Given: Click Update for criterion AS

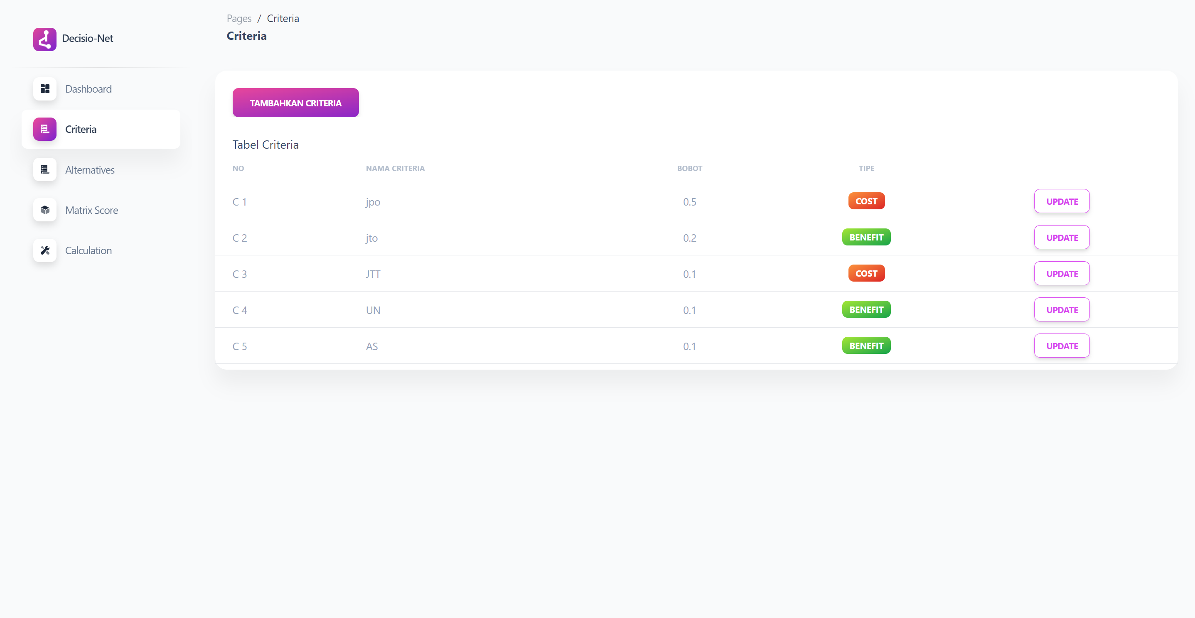Looking at the screenshot, I should [1061, 346].
